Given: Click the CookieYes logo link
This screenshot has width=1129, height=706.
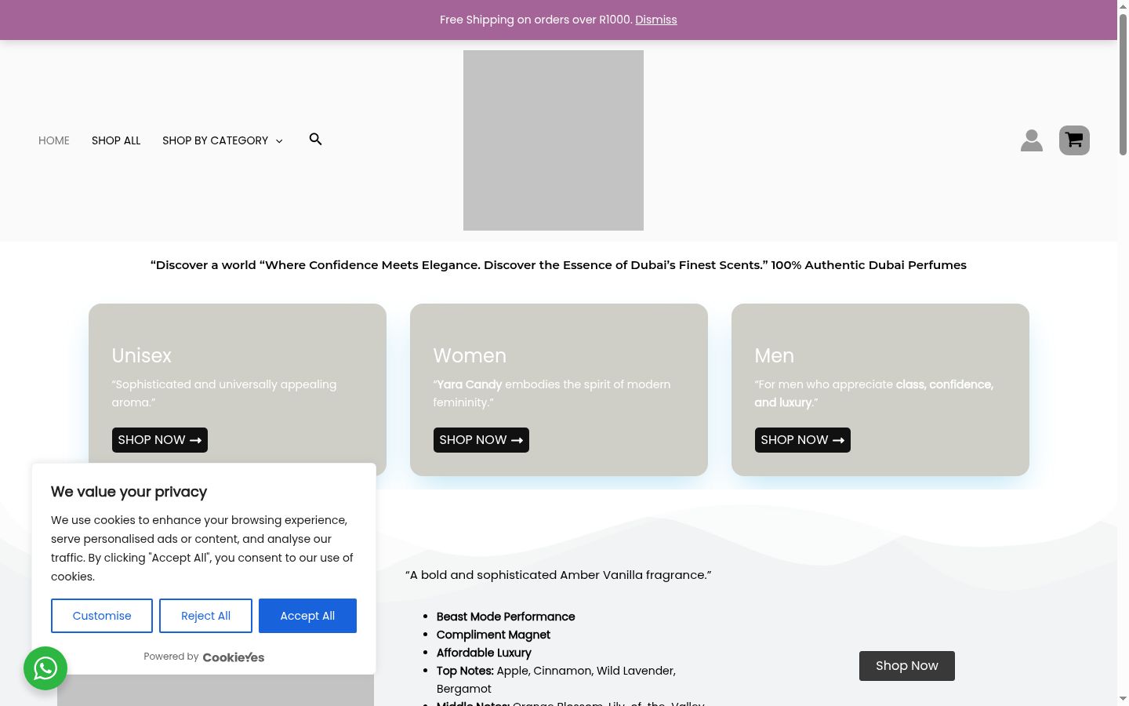Looking at the screenshot, I should pyautogui.click(x=234, y=657).
